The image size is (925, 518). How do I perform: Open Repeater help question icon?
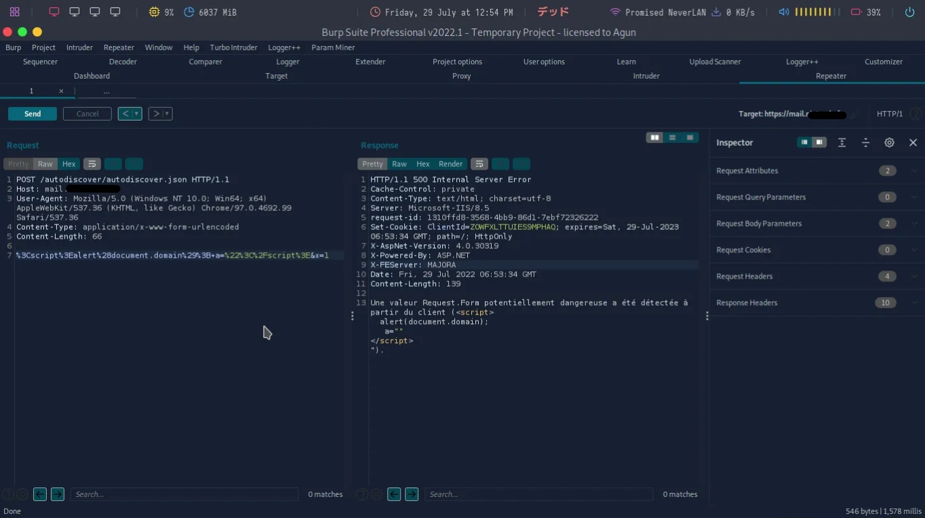pyautogui.click(x=916, y=114)
